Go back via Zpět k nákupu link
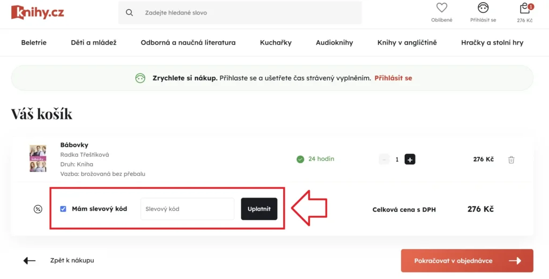 point(72,260)
